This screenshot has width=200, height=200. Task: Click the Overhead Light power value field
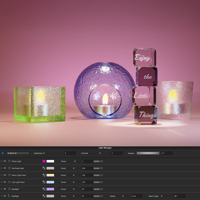tap(87, 168)
